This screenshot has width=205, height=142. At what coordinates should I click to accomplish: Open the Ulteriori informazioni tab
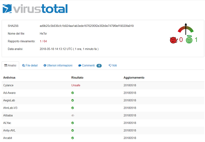(58, 65)
